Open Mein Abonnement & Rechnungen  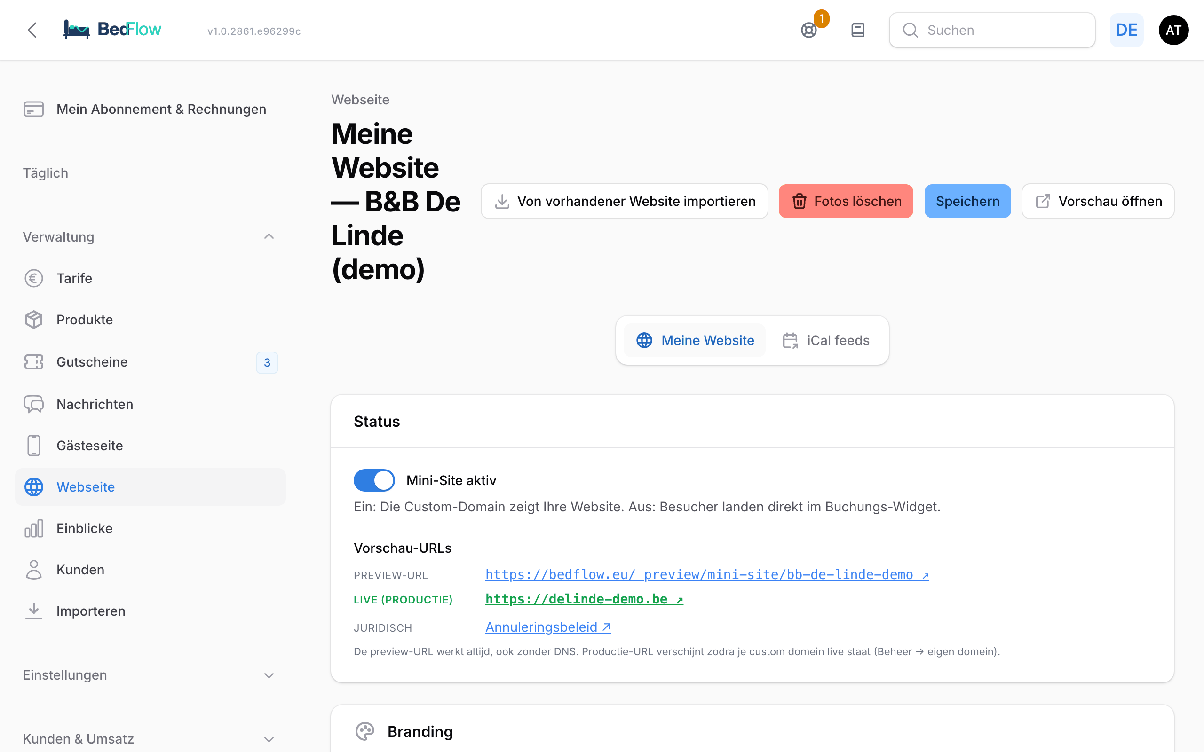click(x=150, y=109)
